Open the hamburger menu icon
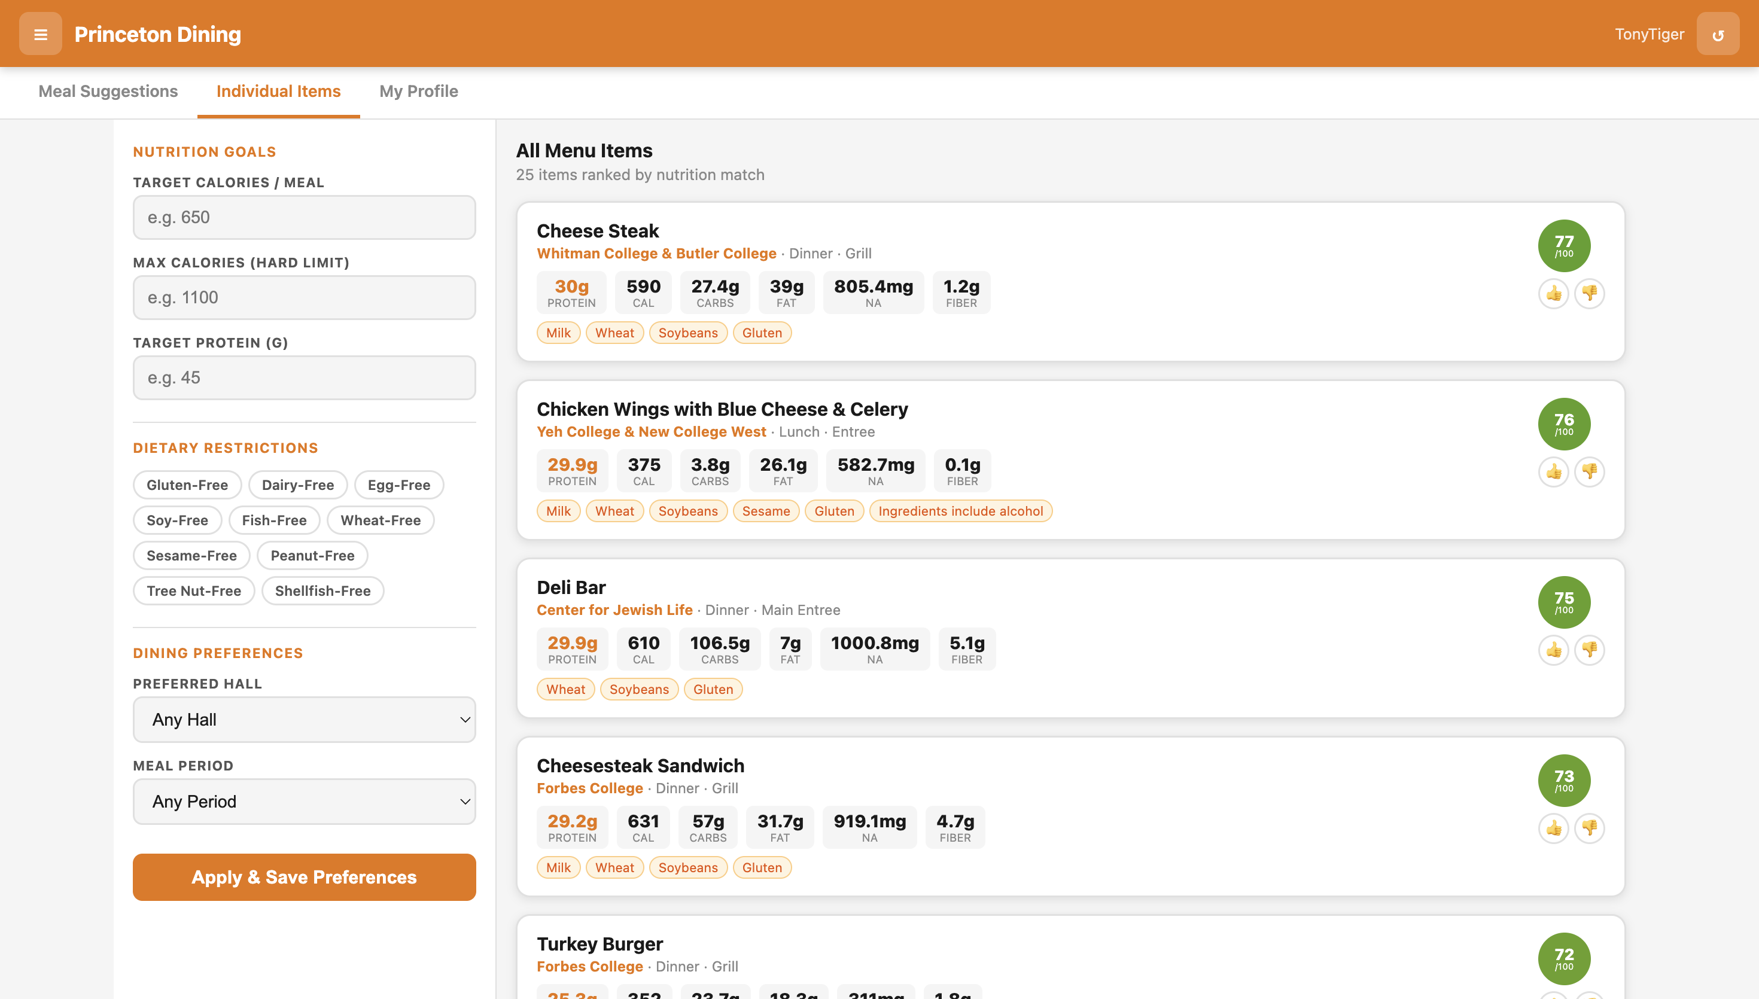 coord(41,33)
